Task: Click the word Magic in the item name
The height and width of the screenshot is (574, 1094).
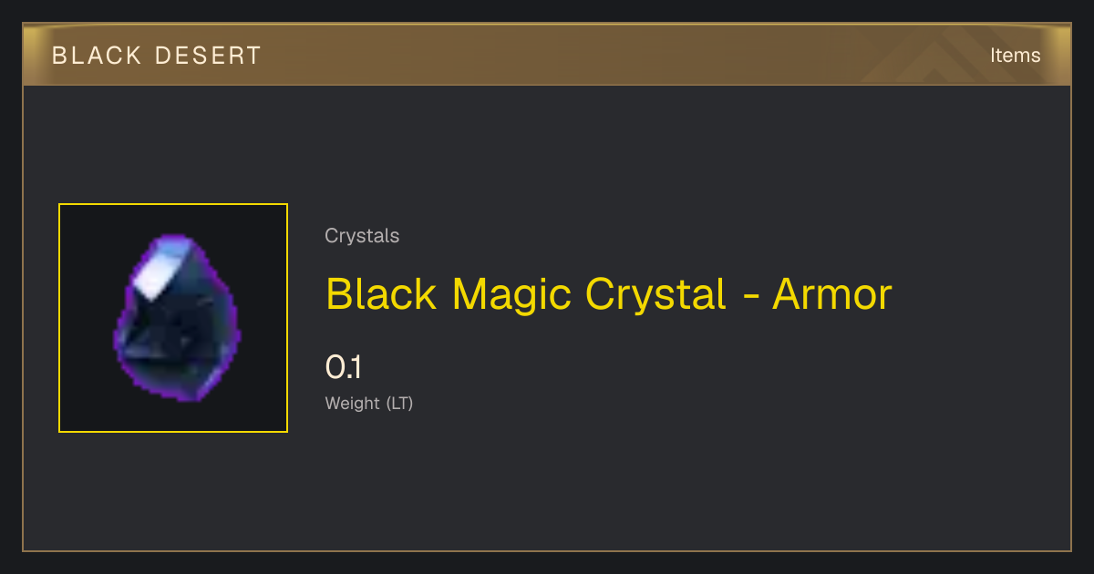Action: click(x=512, y=296)
